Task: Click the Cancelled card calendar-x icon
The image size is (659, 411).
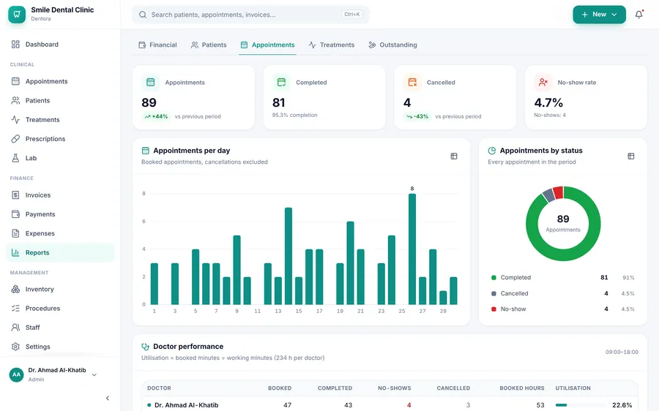Action: click(412, 83)
